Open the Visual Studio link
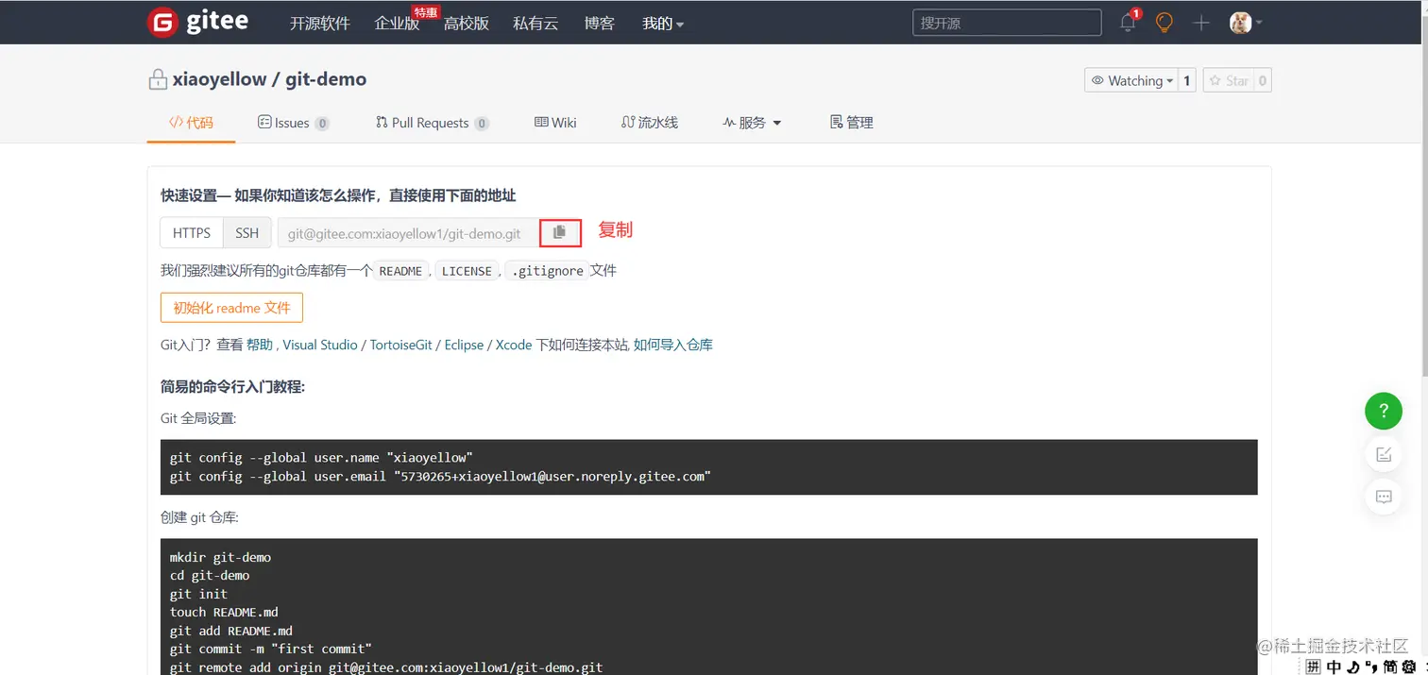This screenshot has height=675, width=1428. coord(320,345)
